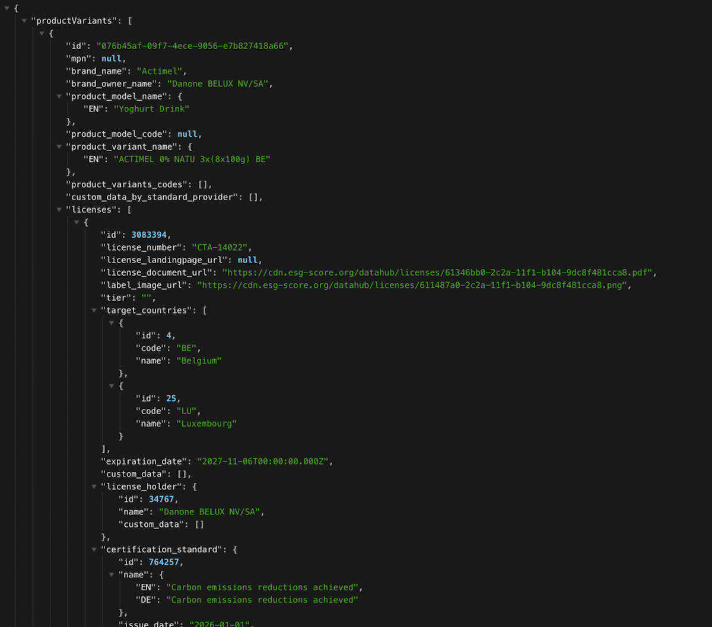Collapse the object containing license id 3083394
Viewport: 712px width, 627px height.
[77, 222]
